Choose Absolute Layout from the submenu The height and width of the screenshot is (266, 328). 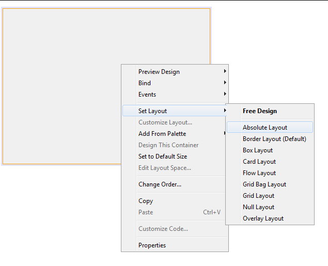click(270, 127)
